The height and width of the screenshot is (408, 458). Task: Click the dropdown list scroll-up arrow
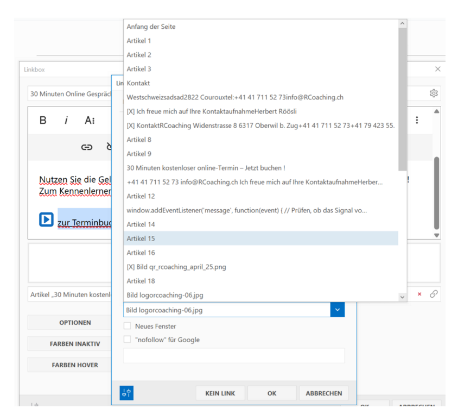pos(403,23)
